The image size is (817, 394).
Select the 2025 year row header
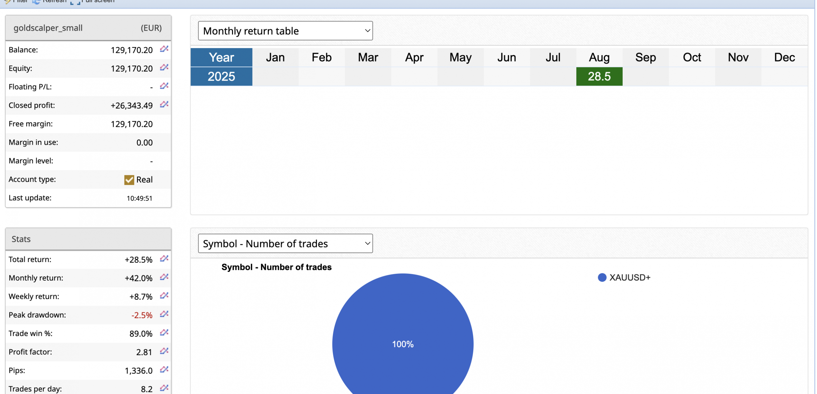pyautogui.click(x=221, y=77)
